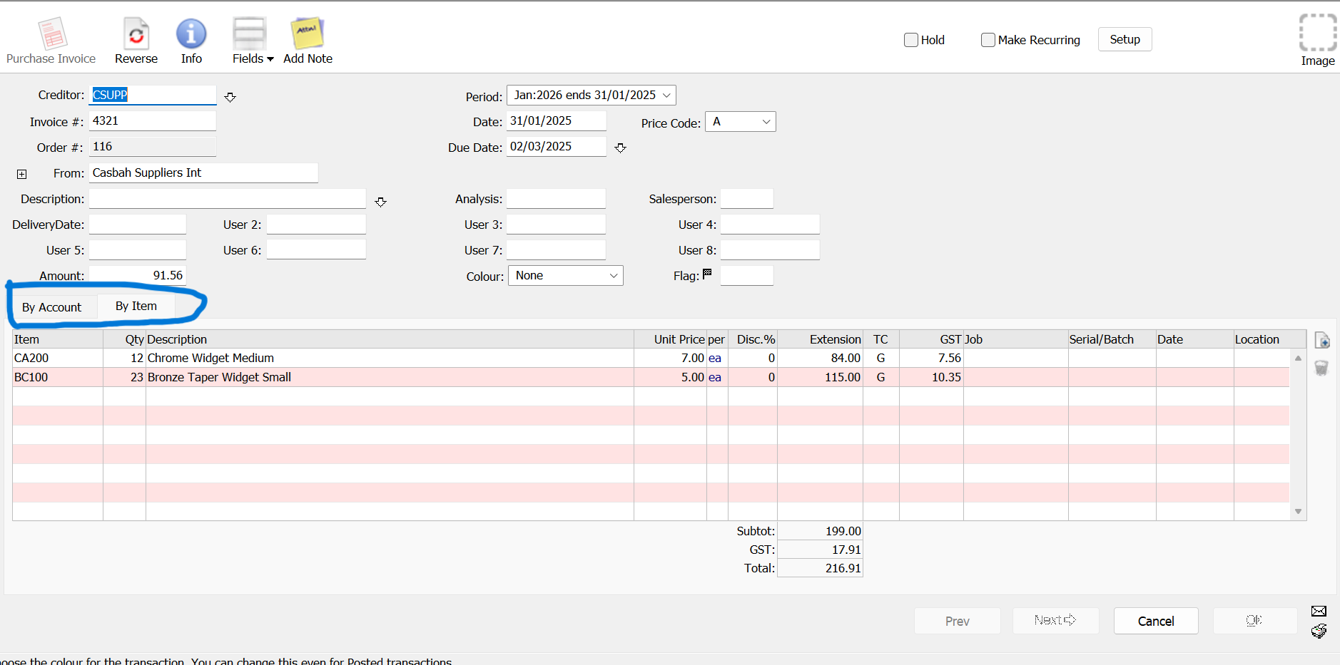Click the Creditor input field
The height and width of the screenshot is (665, 1340).
tap(153, 96)
